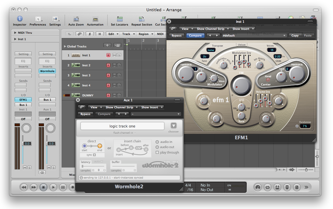Open the Show Channel Strip dropdown in Aux 1
This screenshot has width=333, height=209.
click(x=122, y=107)
